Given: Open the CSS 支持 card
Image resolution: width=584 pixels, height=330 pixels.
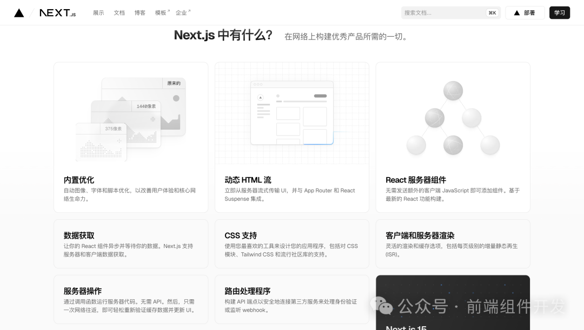Looking at the screenshot, I should (291, 244).
